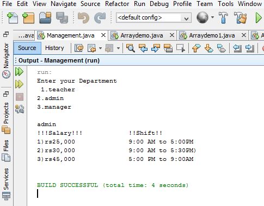This screenshot has width=264, height=206.
Task: Open the View menu
Action: pos(39,4)
